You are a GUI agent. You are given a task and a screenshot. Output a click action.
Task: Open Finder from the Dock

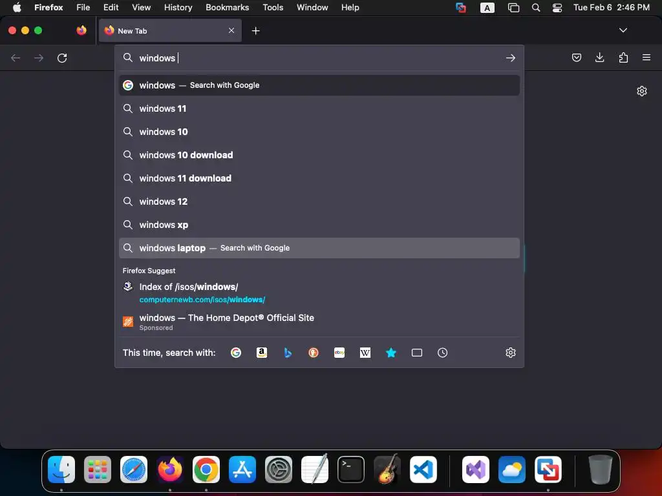coord(61,470)
